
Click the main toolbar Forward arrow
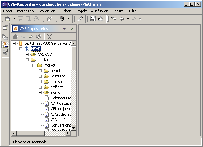[134, 19]
